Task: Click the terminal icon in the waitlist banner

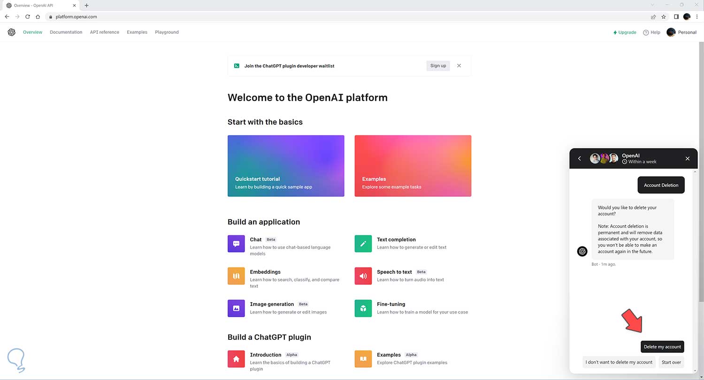Action: click(x=237, y=66)
